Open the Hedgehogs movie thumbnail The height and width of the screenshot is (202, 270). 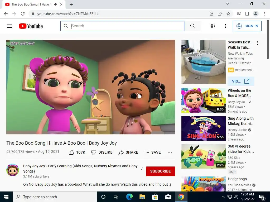tap(203, 184)
